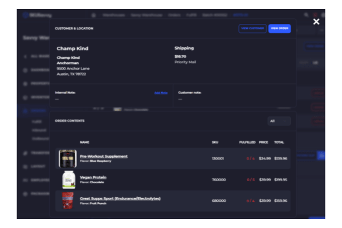342x228 pixels.
Task: Click the Internal Note label
Action: pos(65,92)
